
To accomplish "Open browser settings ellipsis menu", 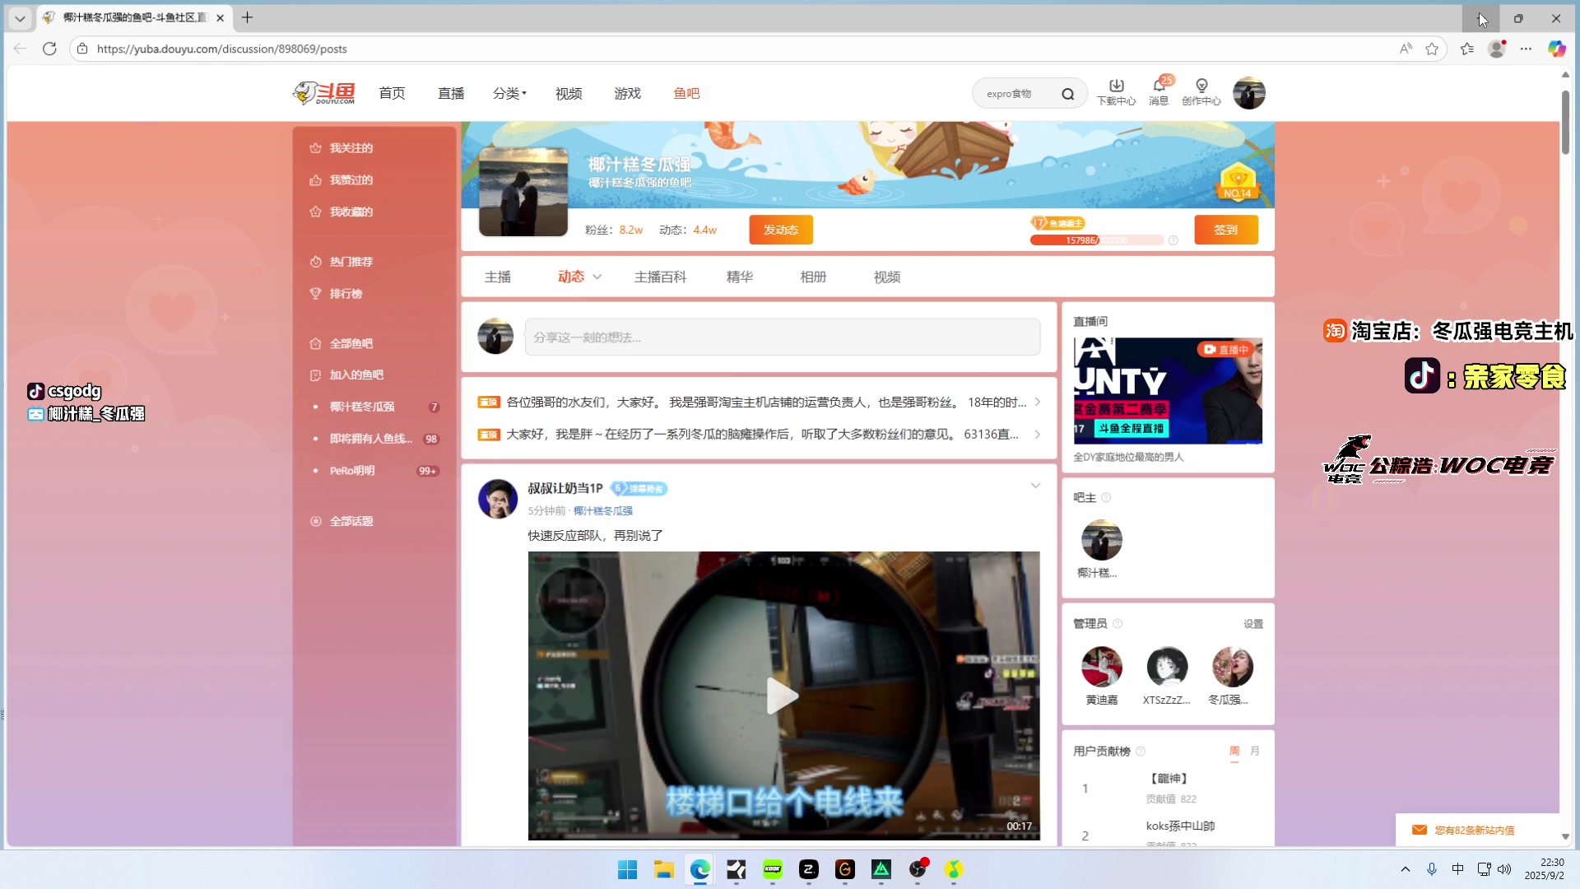I will pyautogui.click(x=1526, y=49).
